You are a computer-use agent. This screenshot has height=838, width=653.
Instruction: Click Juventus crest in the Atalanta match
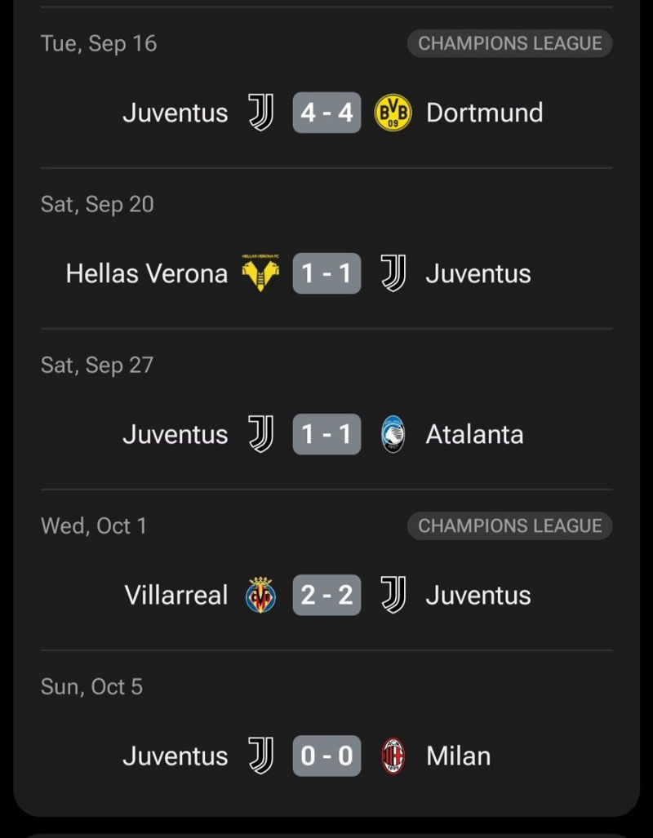coord(260,434)
